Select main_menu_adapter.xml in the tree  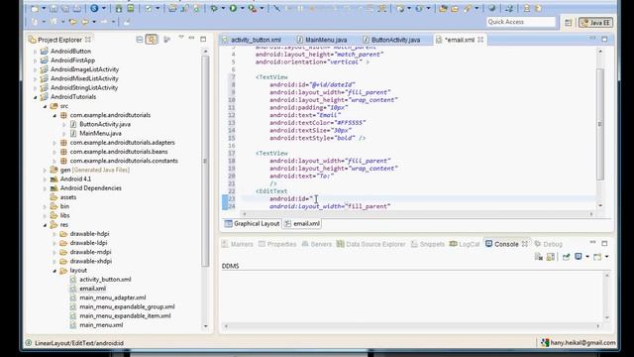[112, 297]
